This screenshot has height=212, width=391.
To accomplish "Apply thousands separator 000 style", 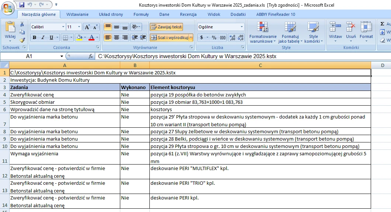I will [x=223, y=38].
